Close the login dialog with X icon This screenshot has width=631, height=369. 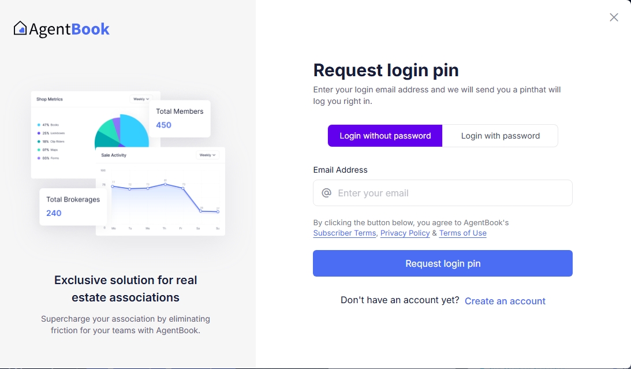[x=614, y=17]
